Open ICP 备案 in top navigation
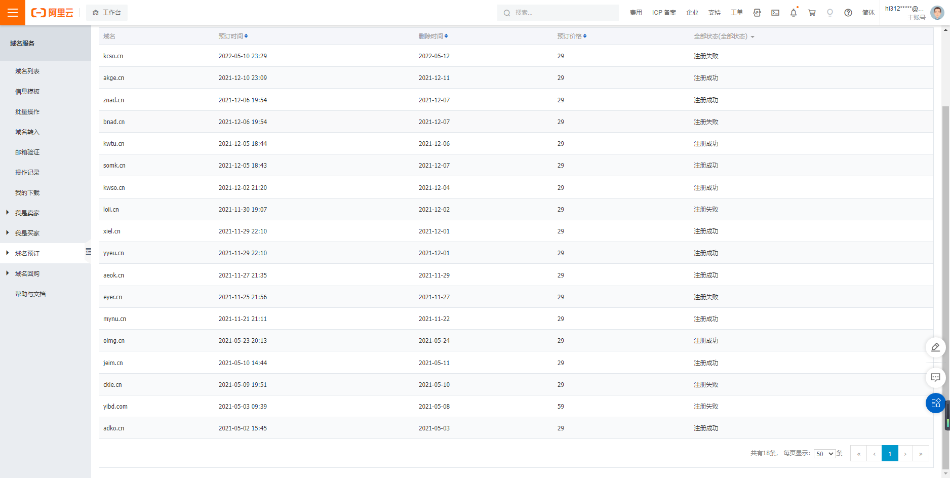 click(664, 13)
